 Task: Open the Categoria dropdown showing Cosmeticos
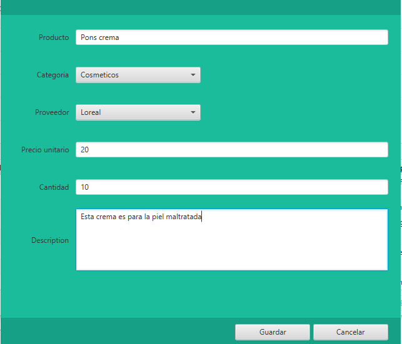pos(138,75)
